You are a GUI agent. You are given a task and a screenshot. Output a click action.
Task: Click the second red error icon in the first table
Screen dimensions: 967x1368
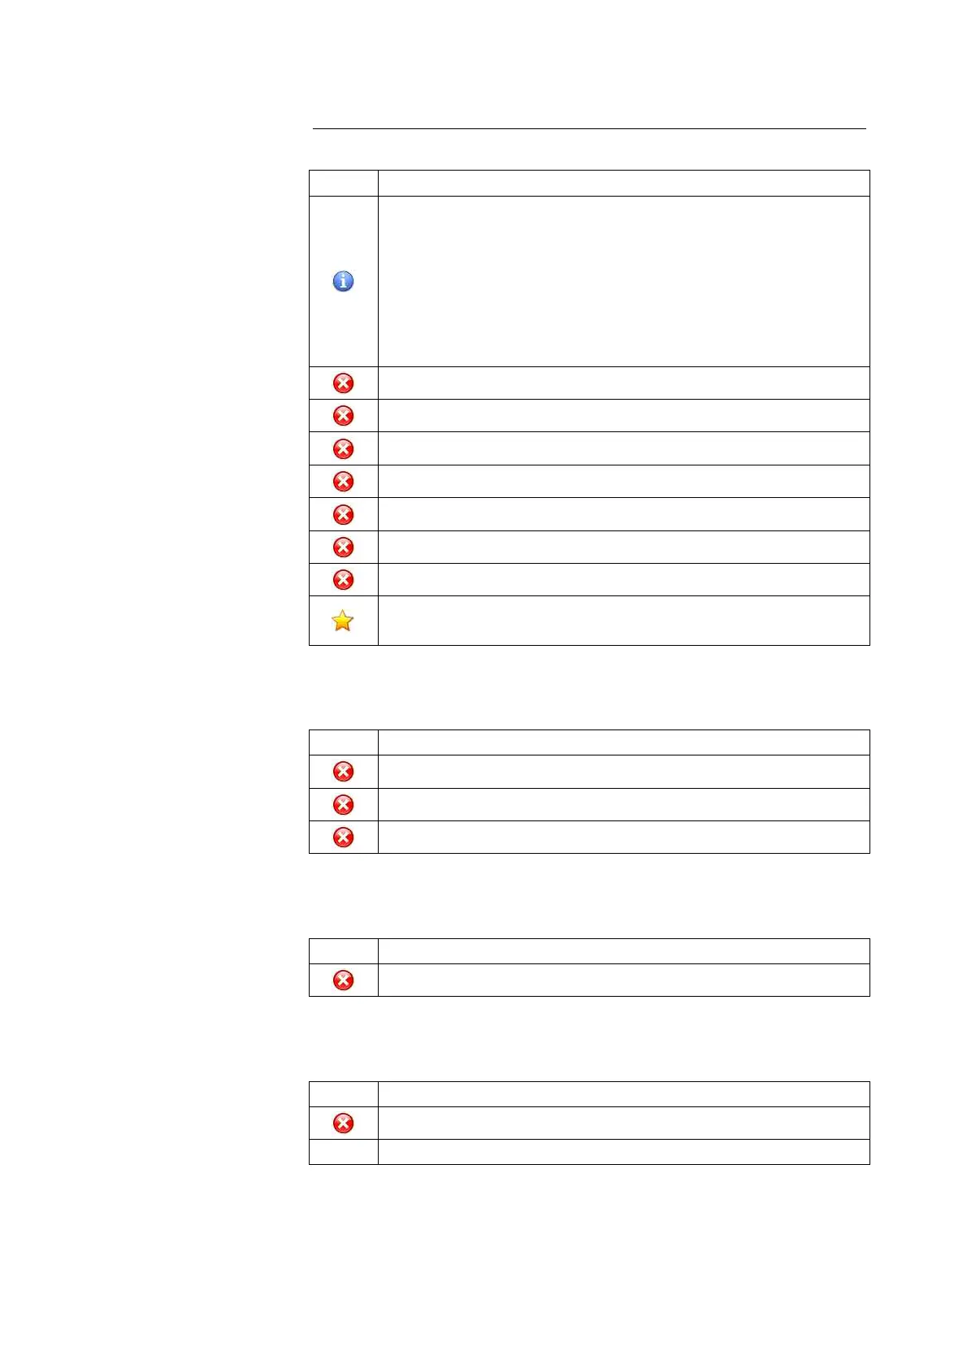point(343,416)
